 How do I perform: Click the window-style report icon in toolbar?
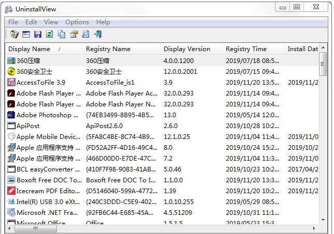(x=26, y=34)
